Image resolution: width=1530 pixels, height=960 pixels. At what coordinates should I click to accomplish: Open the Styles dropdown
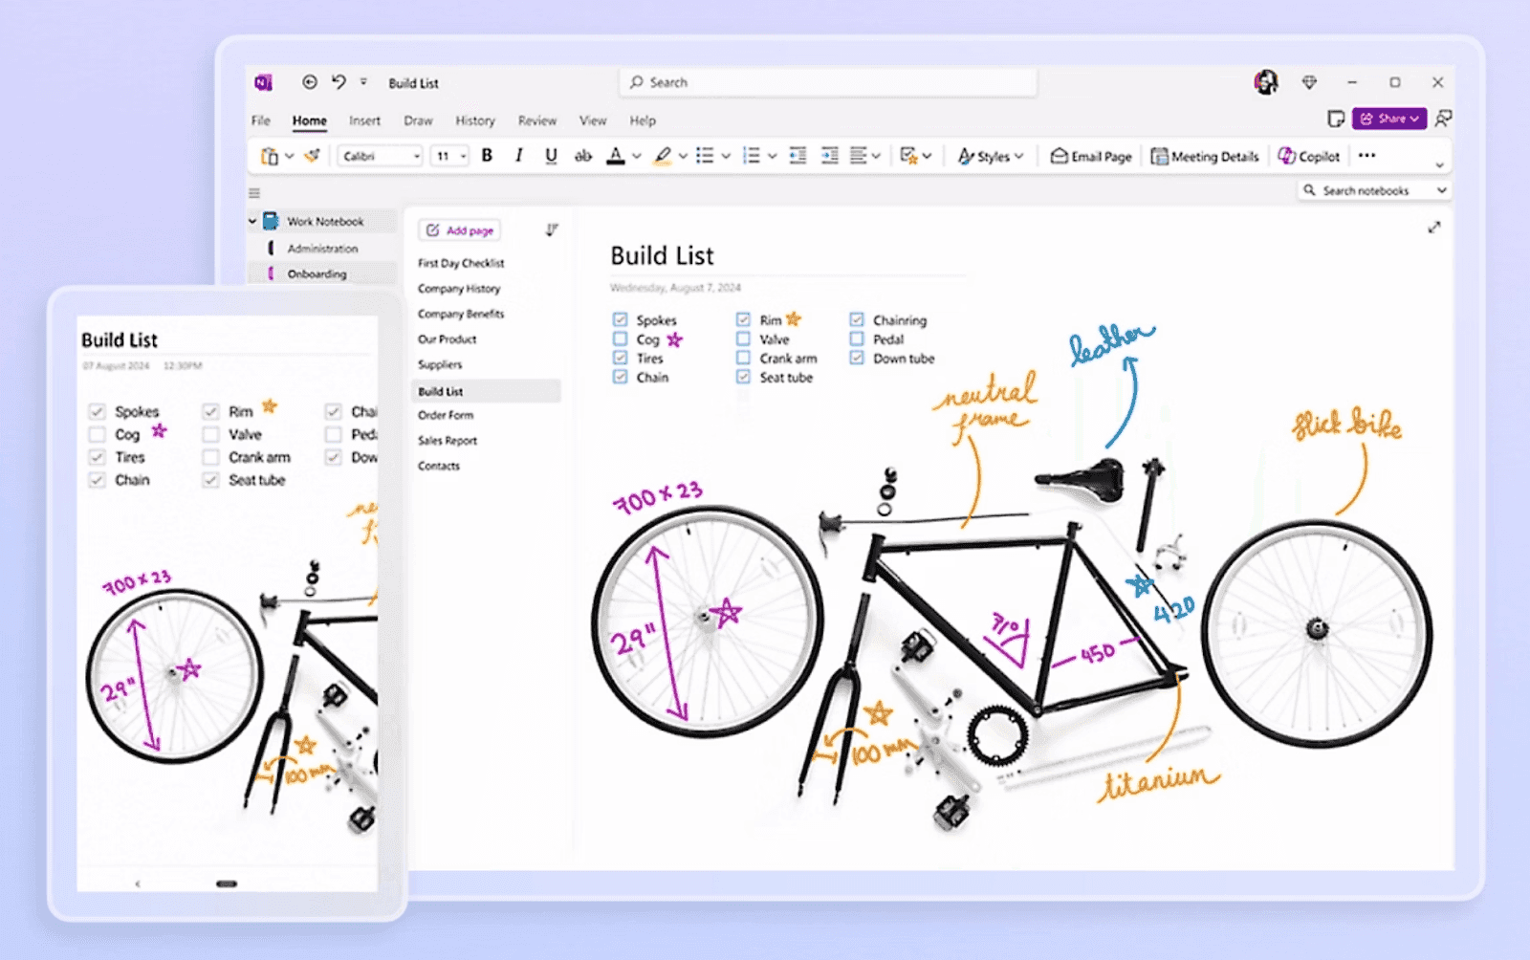click(990, 155)
